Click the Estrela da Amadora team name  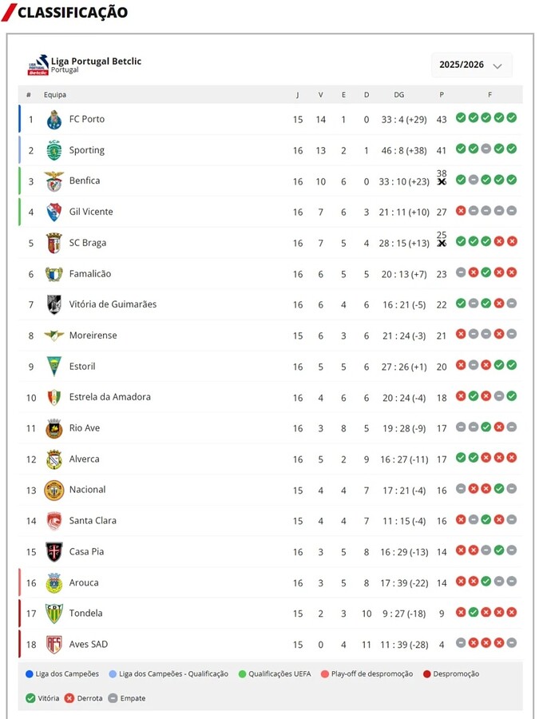pos(109,397)
